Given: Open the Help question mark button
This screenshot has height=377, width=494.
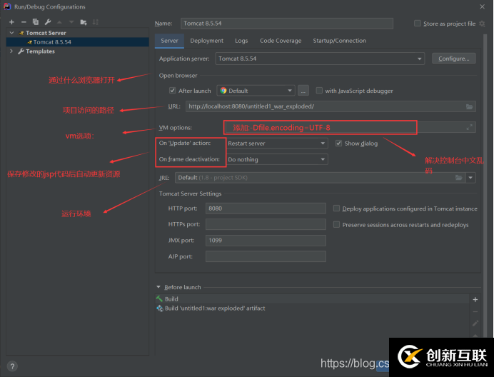Looking at the screenshot, I should 12,366.
